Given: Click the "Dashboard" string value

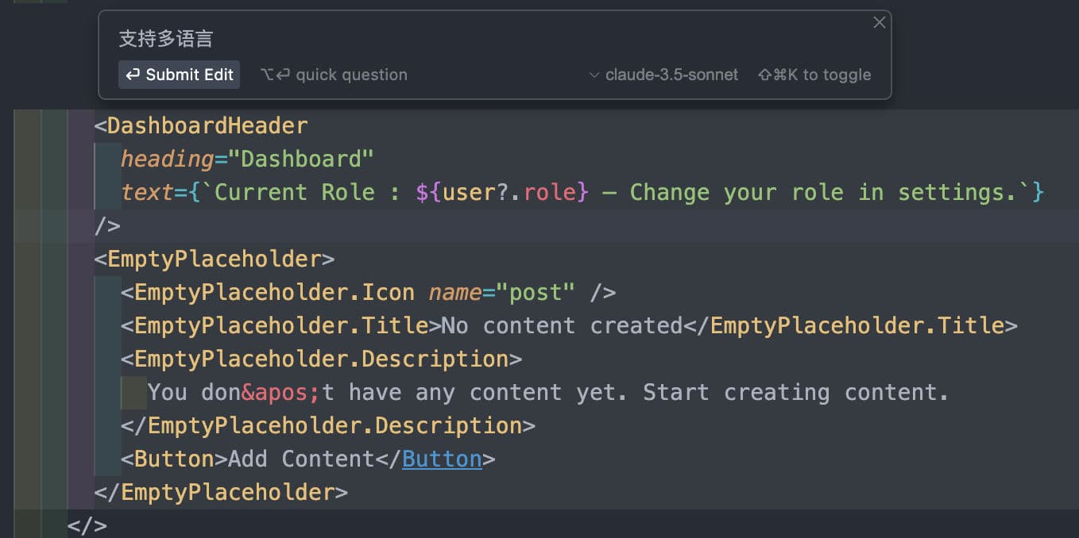Looking at the screenshot, I should [x=301, y=159].
